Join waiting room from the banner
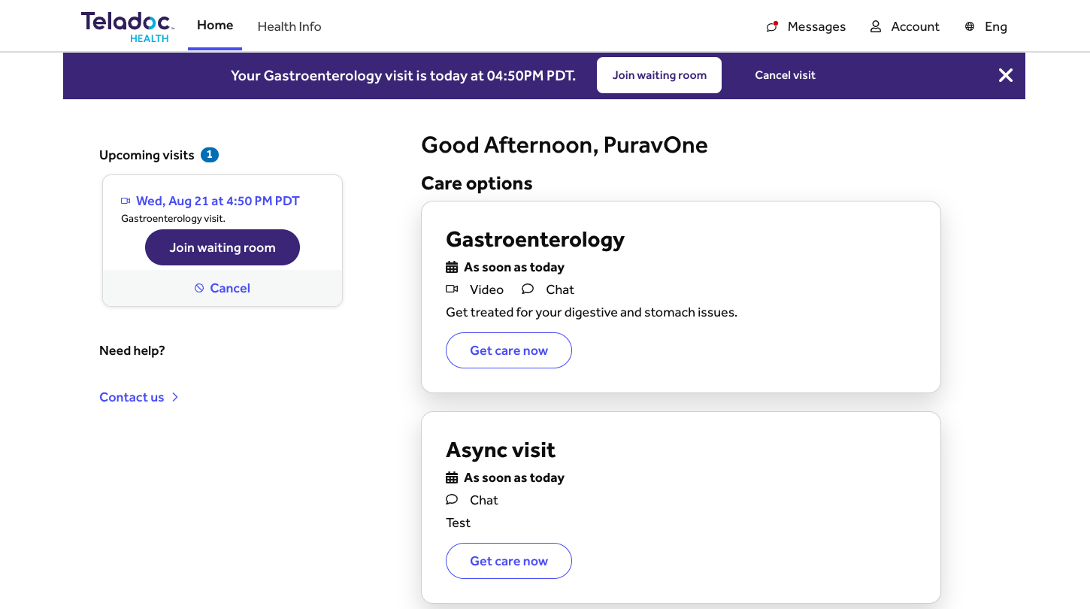 click(x=659, y=75)
